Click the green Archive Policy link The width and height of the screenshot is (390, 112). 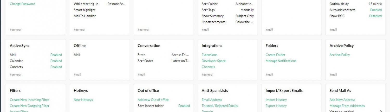click(340, 55)
